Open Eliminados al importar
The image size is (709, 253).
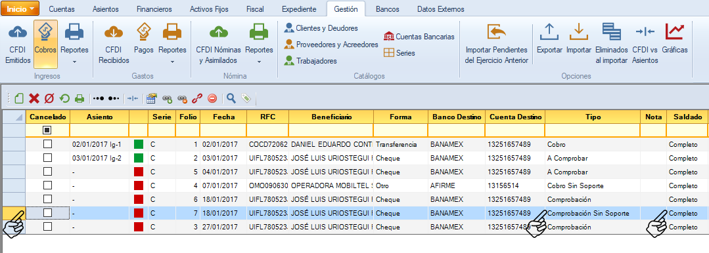pos(611,44)
